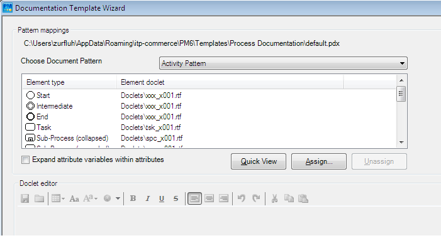
Task: Click the Redo icon
Action: pos(256,198)
